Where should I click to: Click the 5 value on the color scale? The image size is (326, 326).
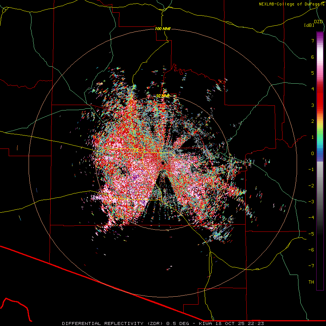click(x=313, y=73)
